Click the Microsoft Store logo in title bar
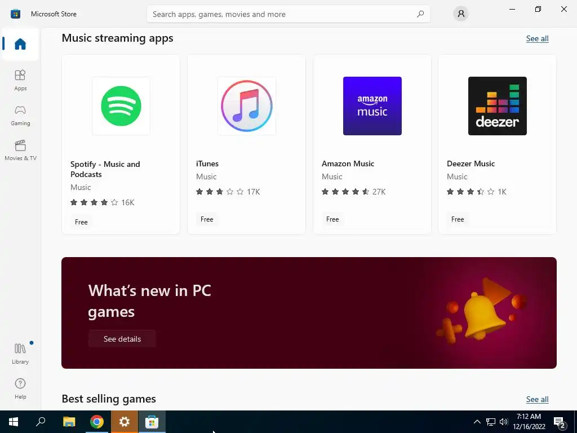Image resolution: width=577 pixels, height=433 pixels. click(15, 14)
